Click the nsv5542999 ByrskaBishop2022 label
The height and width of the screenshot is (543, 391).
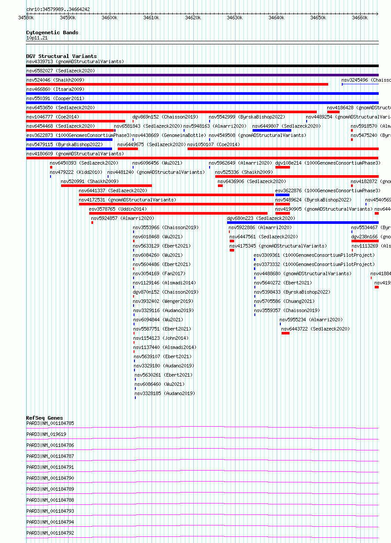point(247,117)
